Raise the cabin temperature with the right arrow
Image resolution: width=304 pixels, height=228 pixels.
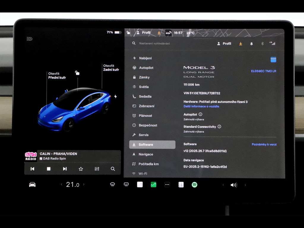(84, 184)
